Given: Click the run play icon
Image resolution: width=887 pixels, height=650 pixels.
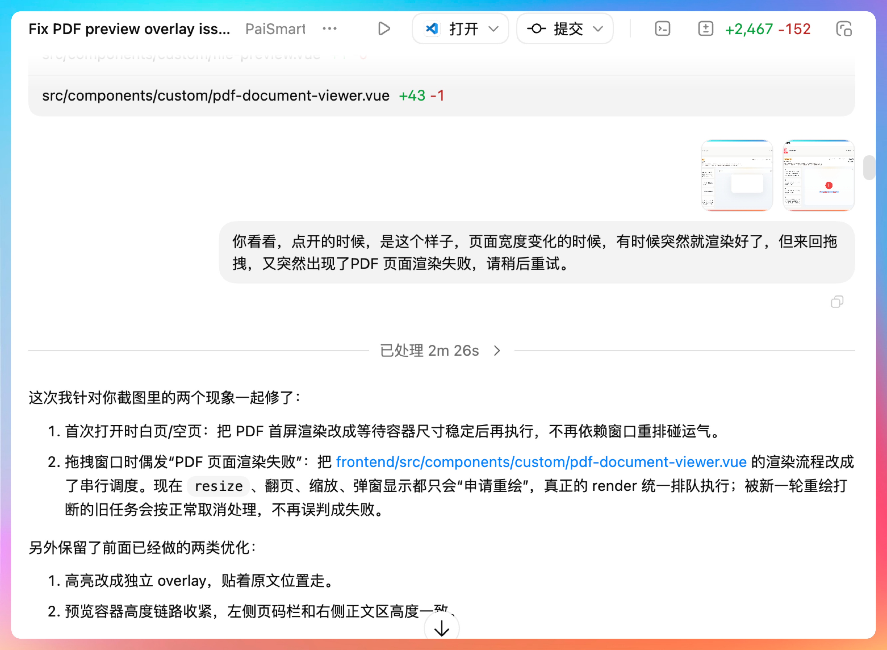Looking at the screenshot, I should coord(384,29).
